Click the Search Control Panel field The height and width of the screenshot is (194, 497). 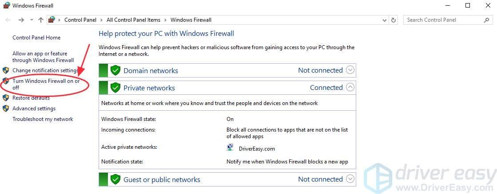click(445, 20)
